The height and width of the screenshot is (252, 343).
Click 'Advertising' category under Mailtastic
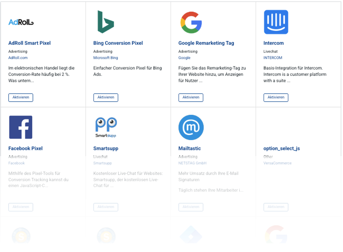pyautogui.click(x=188, y=157)
